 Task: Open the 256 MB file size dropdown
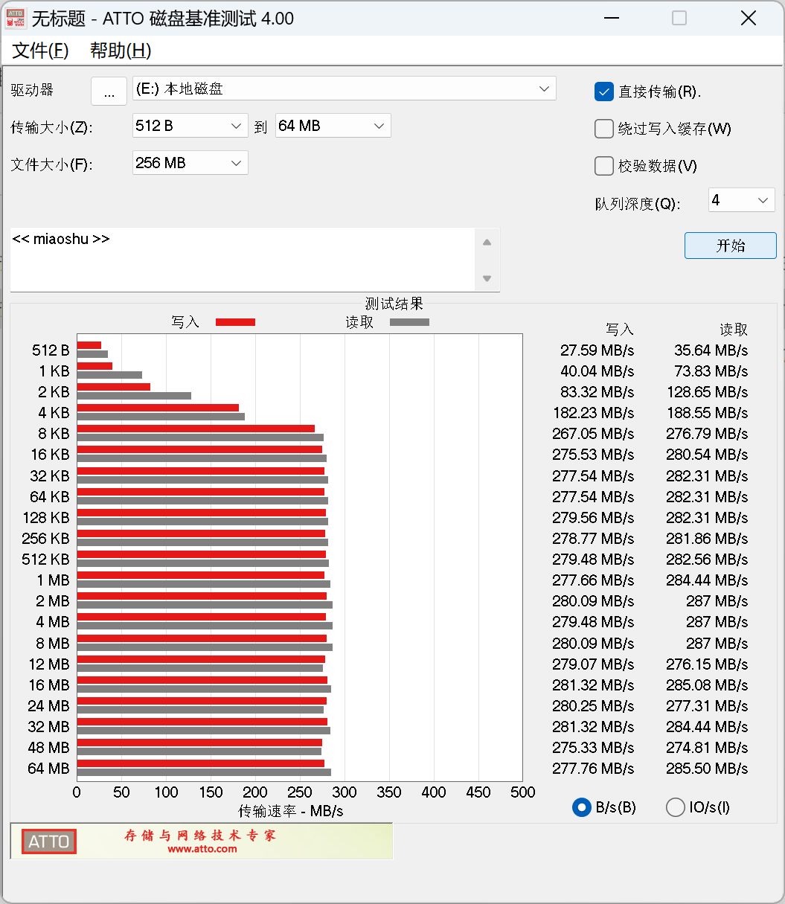click(x=190, y=163)
